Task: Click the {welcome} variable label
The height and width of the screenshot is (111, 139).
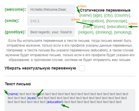Action: click(14, 9)
